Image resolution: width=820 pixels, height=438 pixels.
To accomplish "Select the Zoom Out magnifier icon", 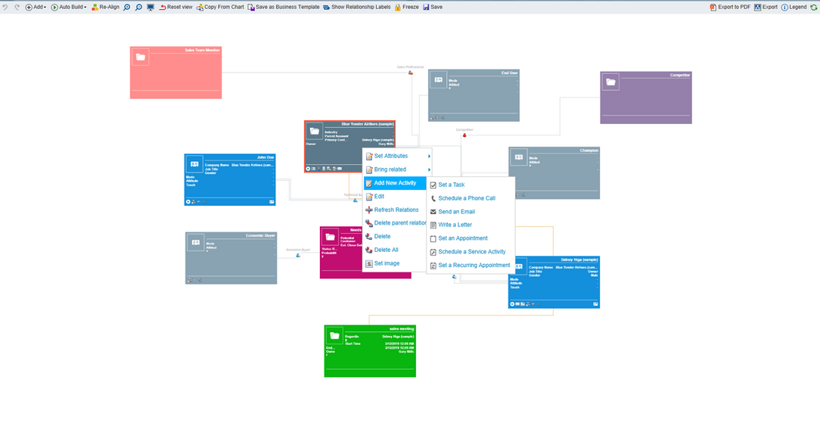I will (x=138, y=7).
